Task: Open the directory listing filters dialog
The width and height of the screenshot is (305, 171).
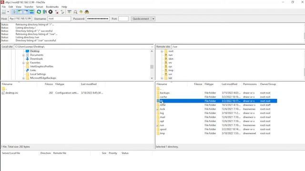Action: [70, 12]
